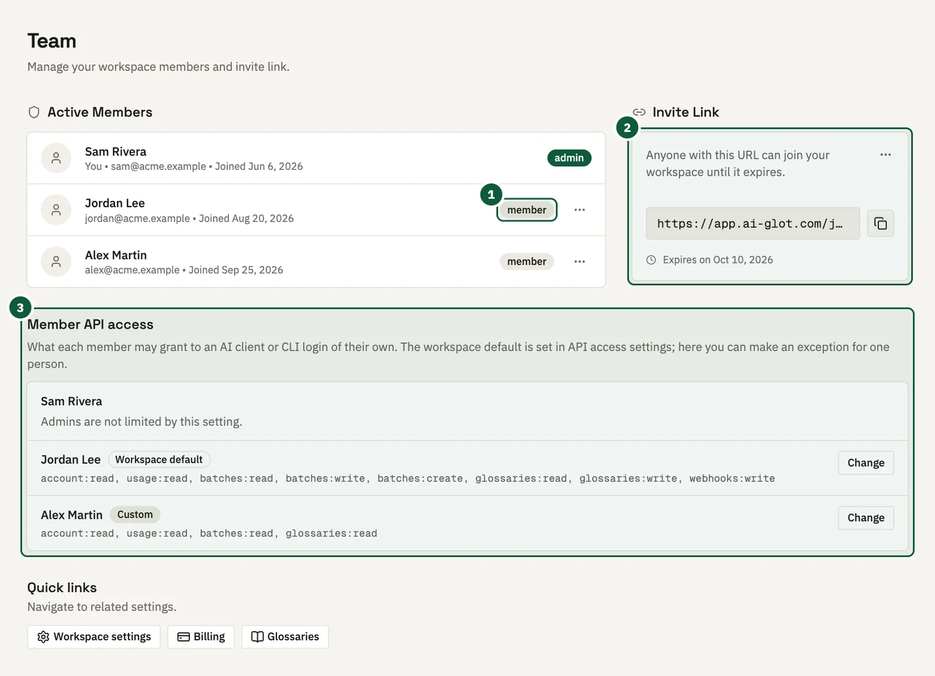Viewport: 935px width, 676px height.
Task: Click the Quick links heading
Action: [62, 588]
